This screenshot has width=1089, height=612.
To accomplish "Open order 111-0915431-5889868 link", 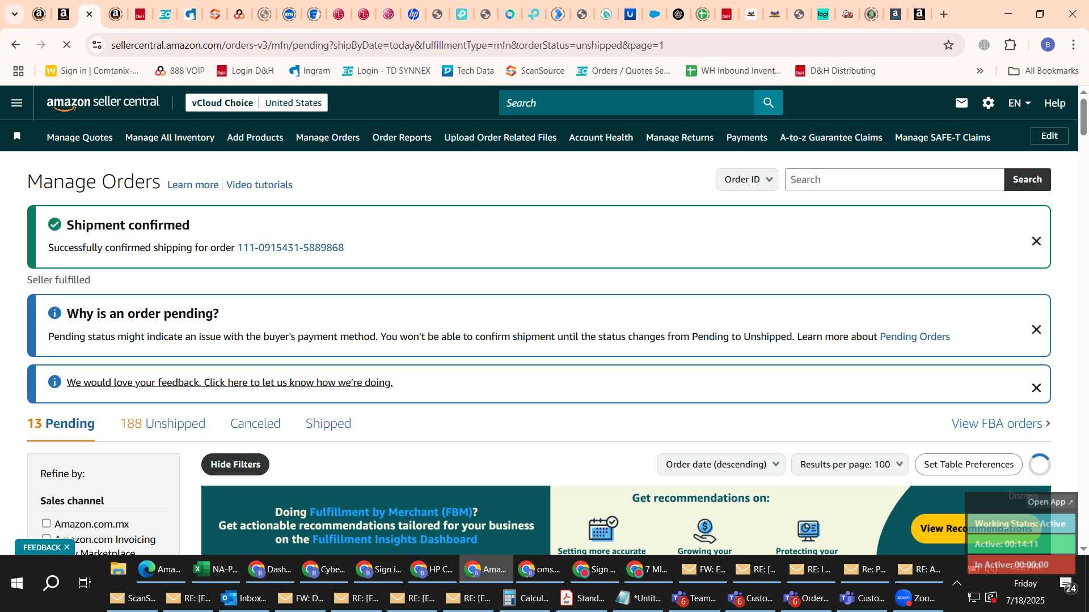I will click(x=290, y=248).
